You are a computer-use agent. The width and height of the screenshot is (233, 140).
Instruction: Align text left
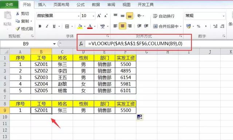(x=115, y=26)
